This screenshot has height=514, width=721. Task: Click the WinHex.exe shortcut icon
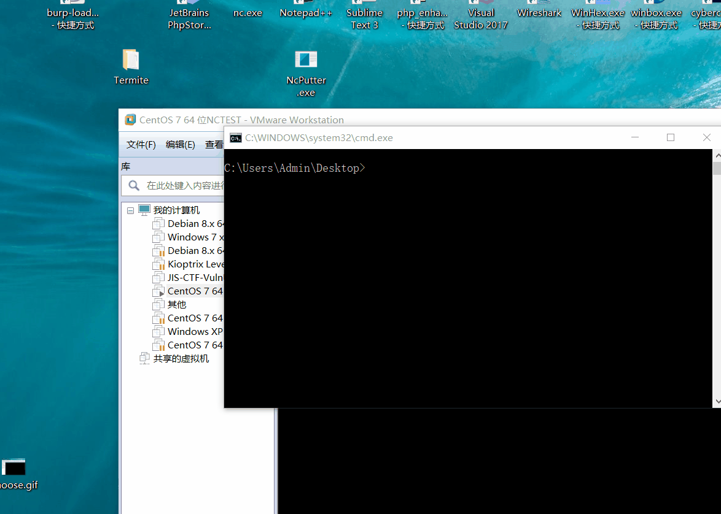(x=597, y=18)
